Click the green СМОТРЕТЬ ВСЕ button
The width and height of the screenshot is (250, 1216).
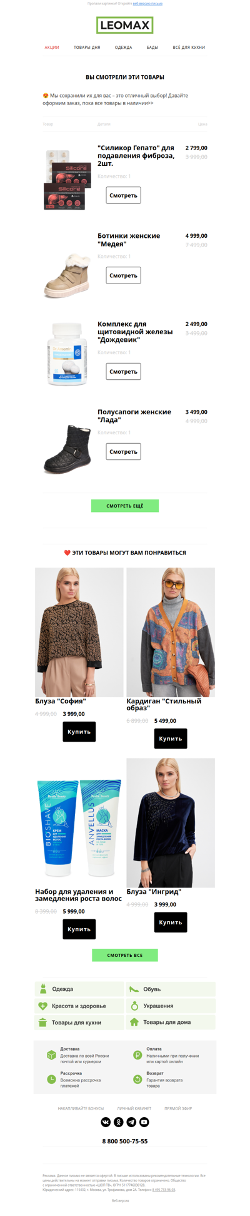tap(125, 955)
